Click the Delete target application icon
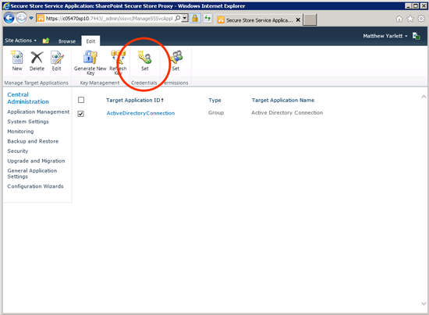 tap(37, 58)
